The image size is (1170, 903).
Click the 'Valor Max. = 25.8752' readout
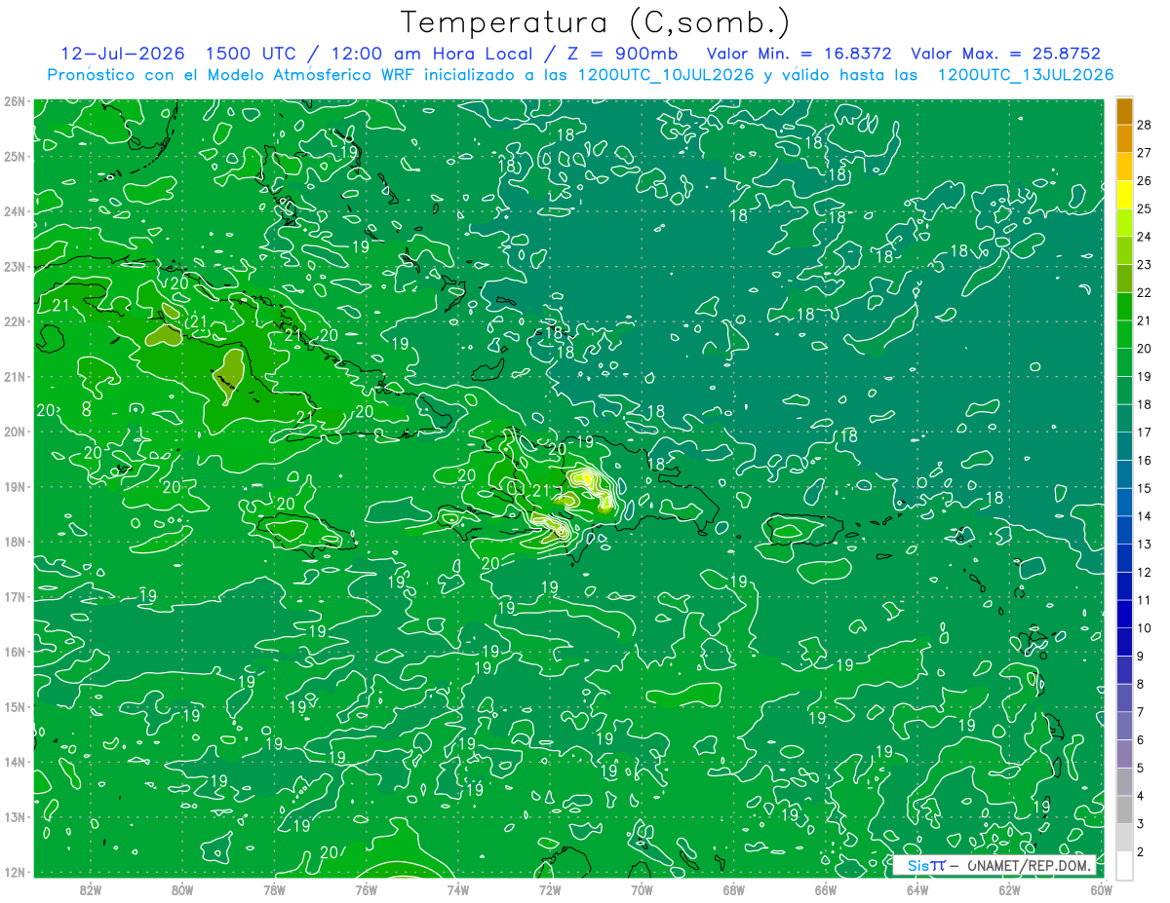(x=1005, y=54)
